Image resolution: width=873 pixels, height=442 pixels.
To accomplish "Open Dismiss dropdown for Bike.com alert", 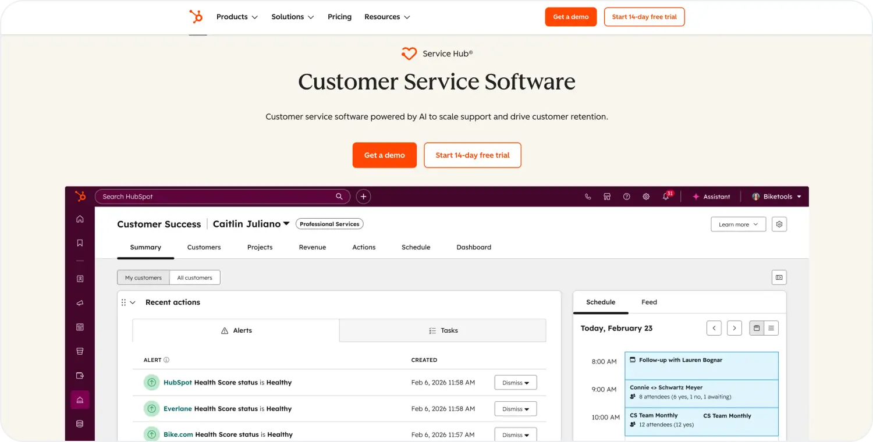I will (516, 434).
